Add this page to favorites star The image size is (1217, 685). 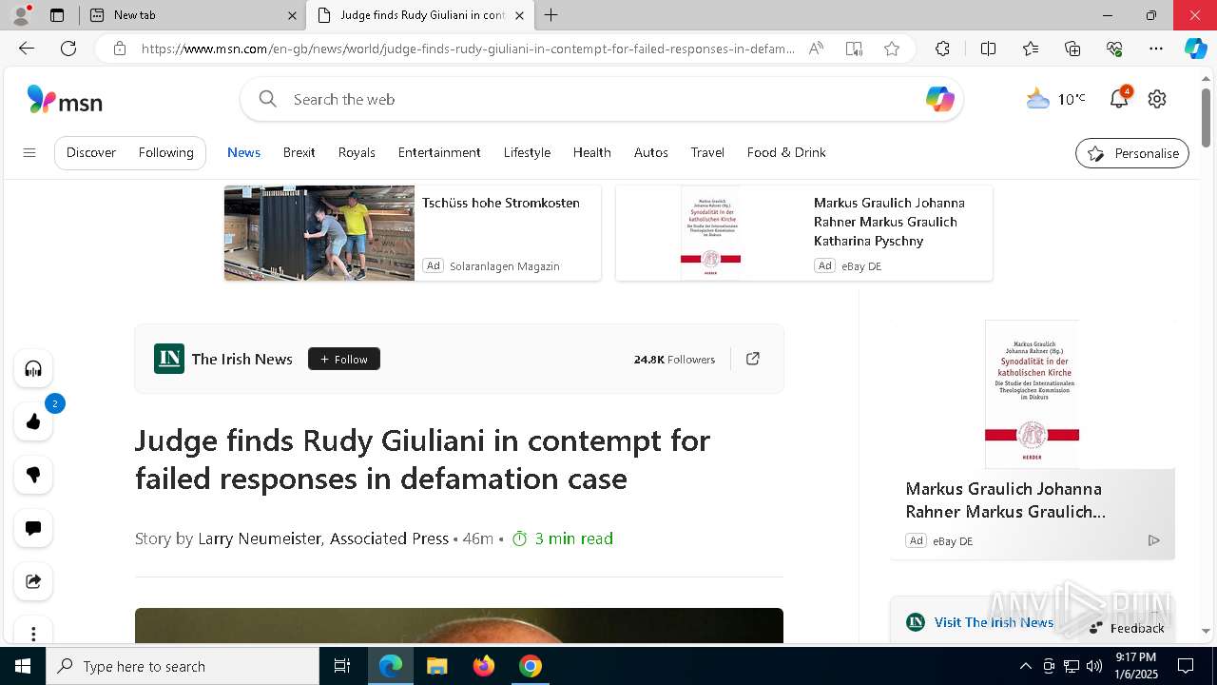tap(892, 49)
